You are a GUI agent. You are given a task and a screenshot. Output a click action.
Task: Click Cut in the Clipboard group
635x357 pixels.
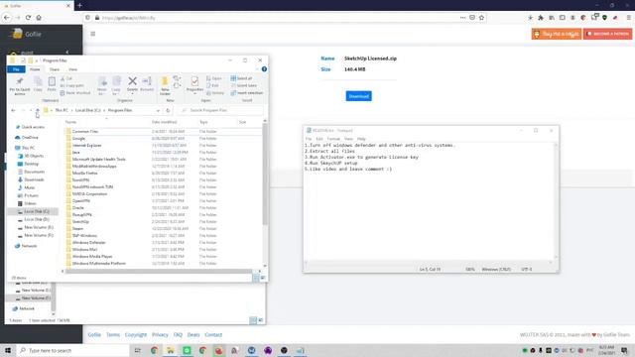click(66, 78)
